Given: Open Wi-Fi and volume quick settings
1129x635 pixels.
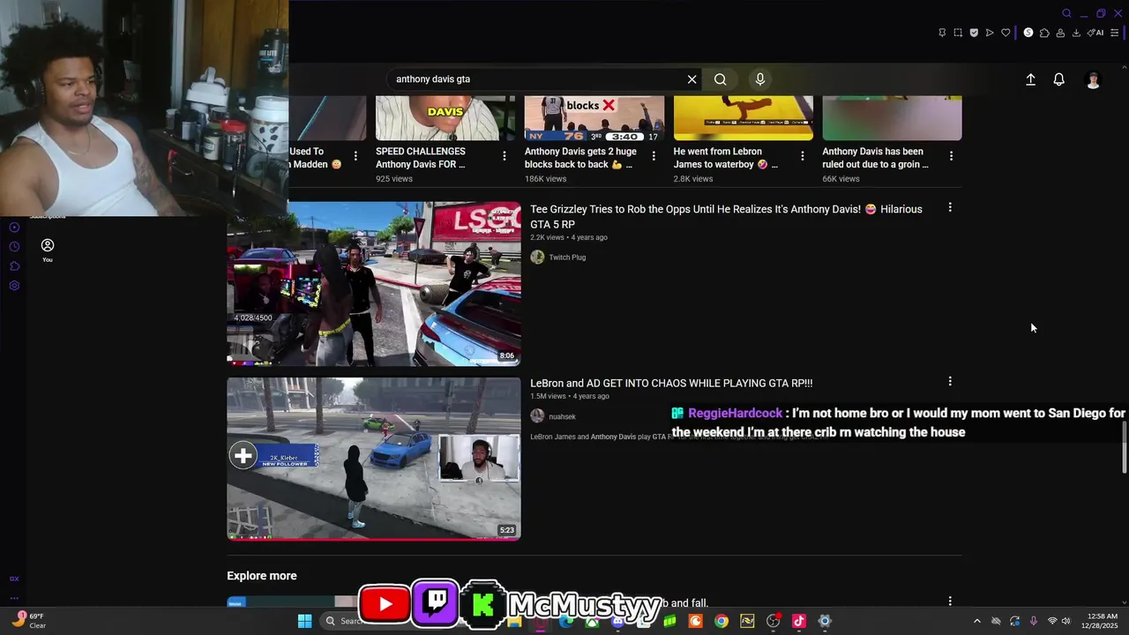Looking at the screenshot, I should (x=1059, y=621).
